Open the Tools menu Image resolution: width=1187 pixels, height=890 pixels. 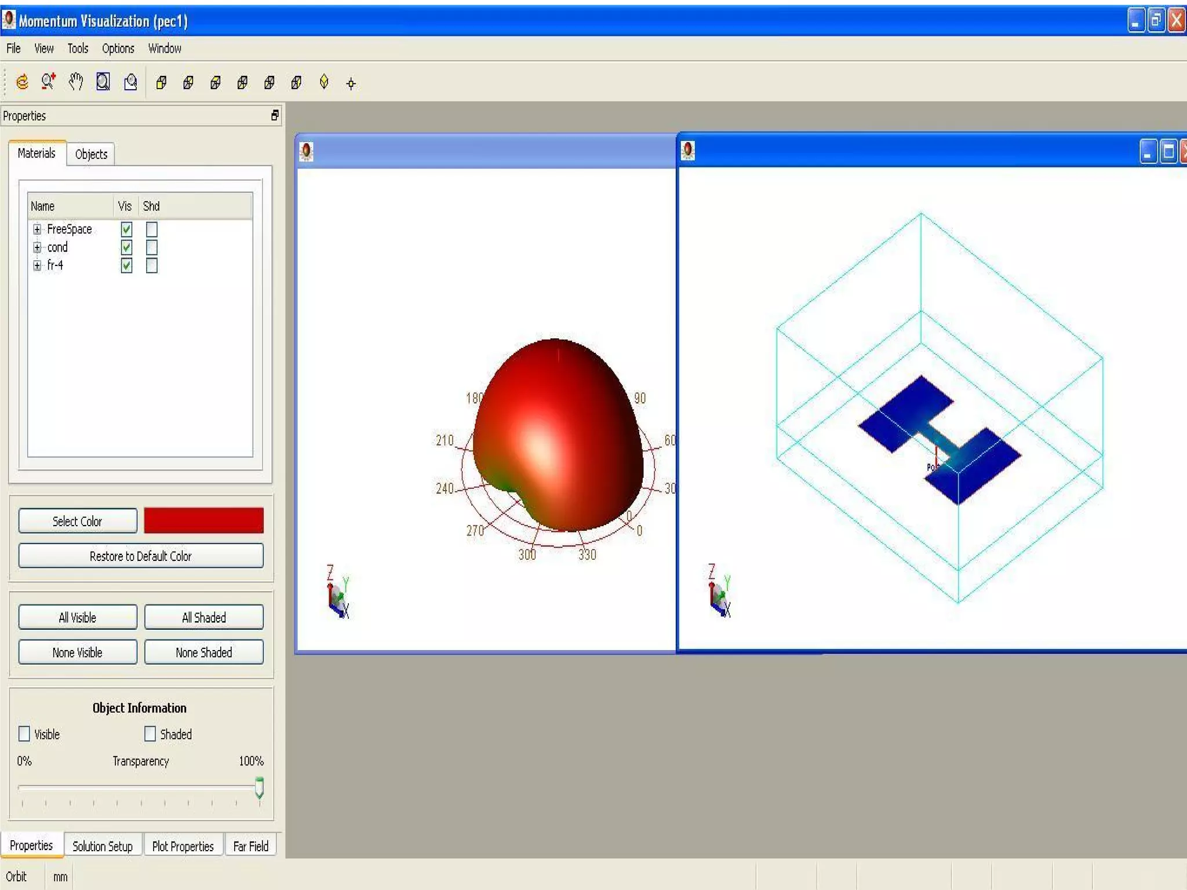[78, 49]
